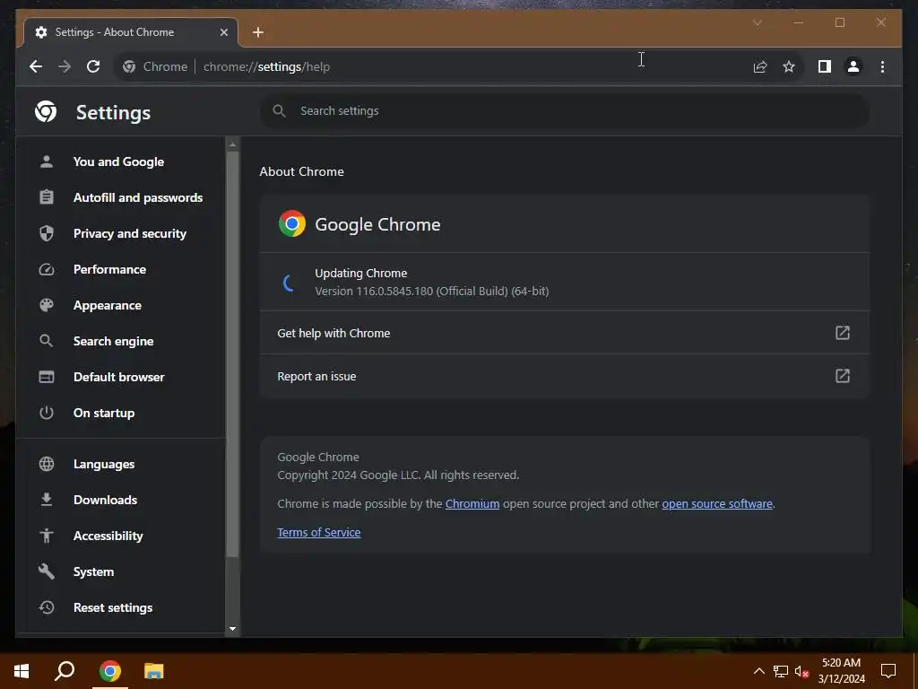Open Report an issue
Image resolution: width=918 pixels, height=689 pixels.
[565, 376]
